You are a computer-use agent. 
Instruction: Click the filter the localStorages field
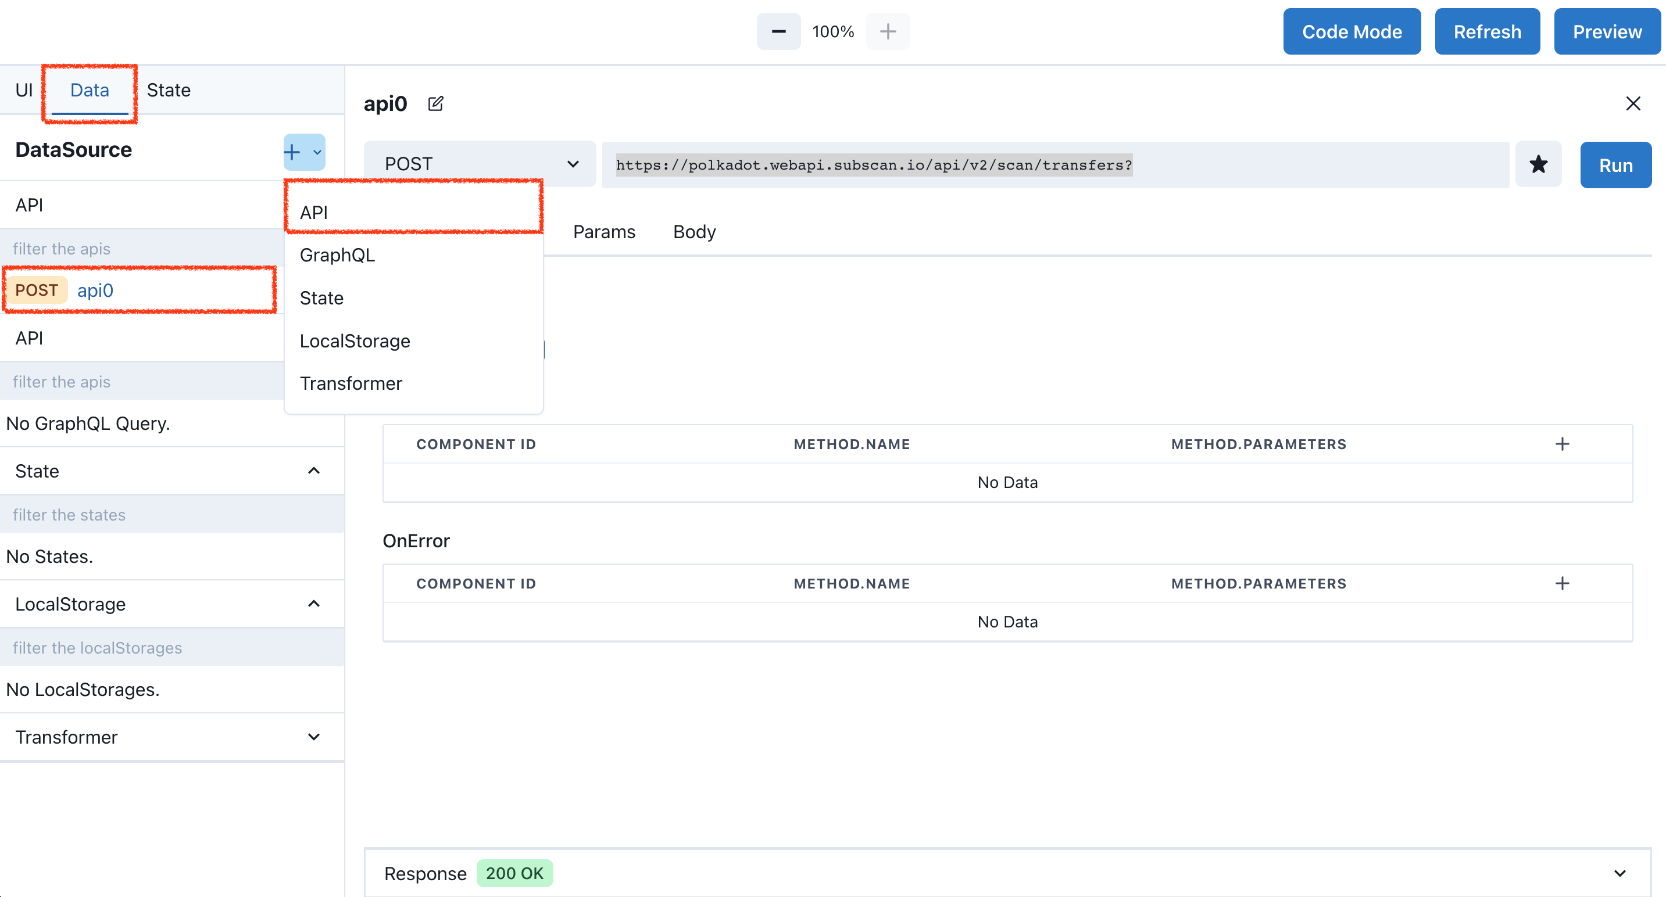click(x=172, y=648)
